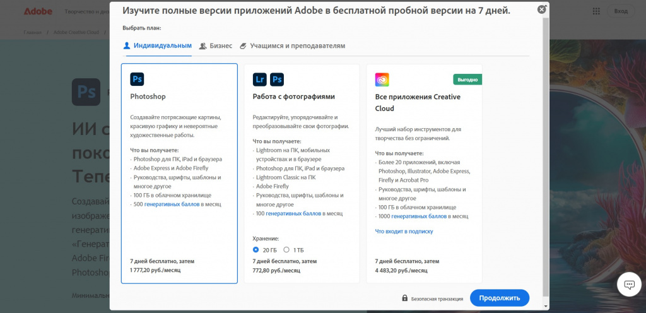Screen dimensions: 646x313
Task: Click the Lightroom icon in the photography plan
Action: 259,79
